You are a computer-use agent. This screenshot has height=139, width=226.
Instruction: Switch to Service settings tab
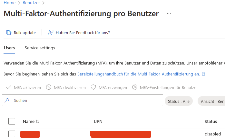(40, 48)
